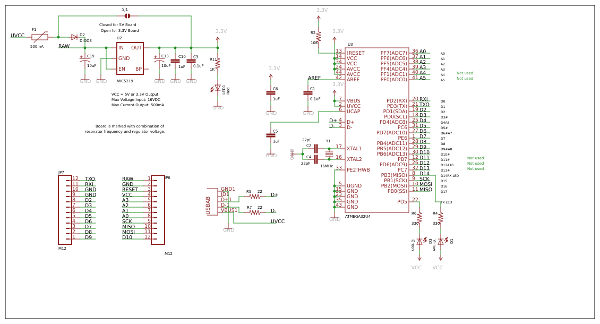Viewport: 600px width, 324px height.
Task: Click the RAW net label near regulator input
Action: (x=64, y=46)
